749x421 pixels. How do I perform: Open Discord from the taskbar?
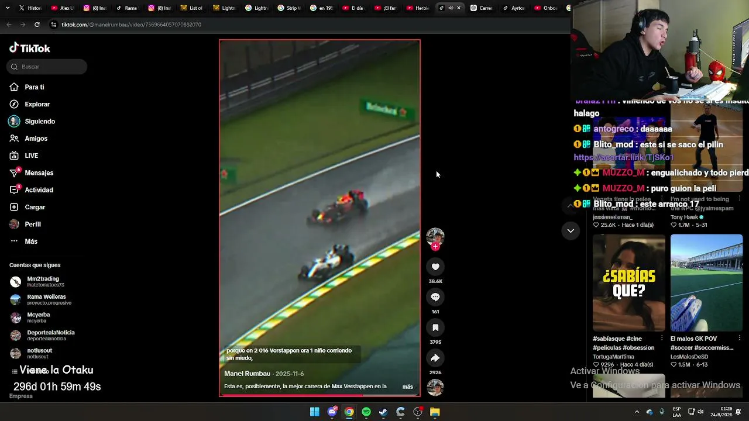coord(332,412)
